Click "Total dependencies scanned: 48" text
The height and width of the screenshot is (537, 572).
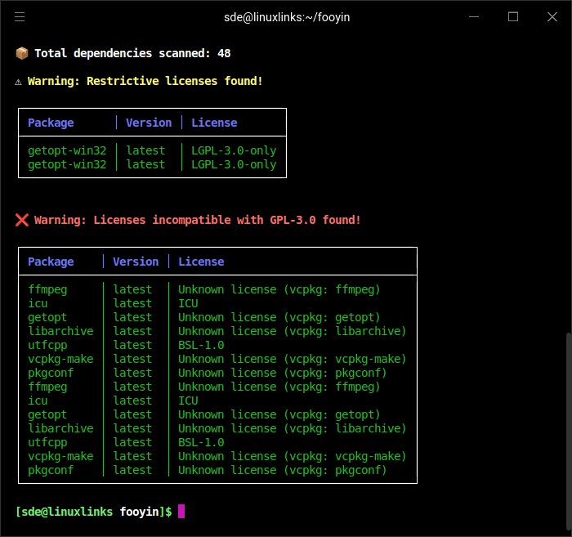click(x=132, y=53)
